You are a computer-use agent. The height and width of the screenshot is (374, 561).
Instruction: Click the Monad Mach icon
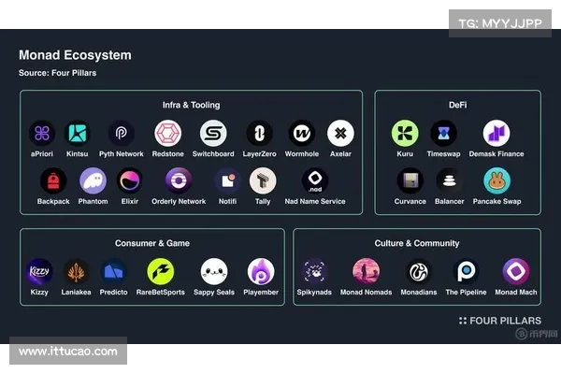point(516,272)
